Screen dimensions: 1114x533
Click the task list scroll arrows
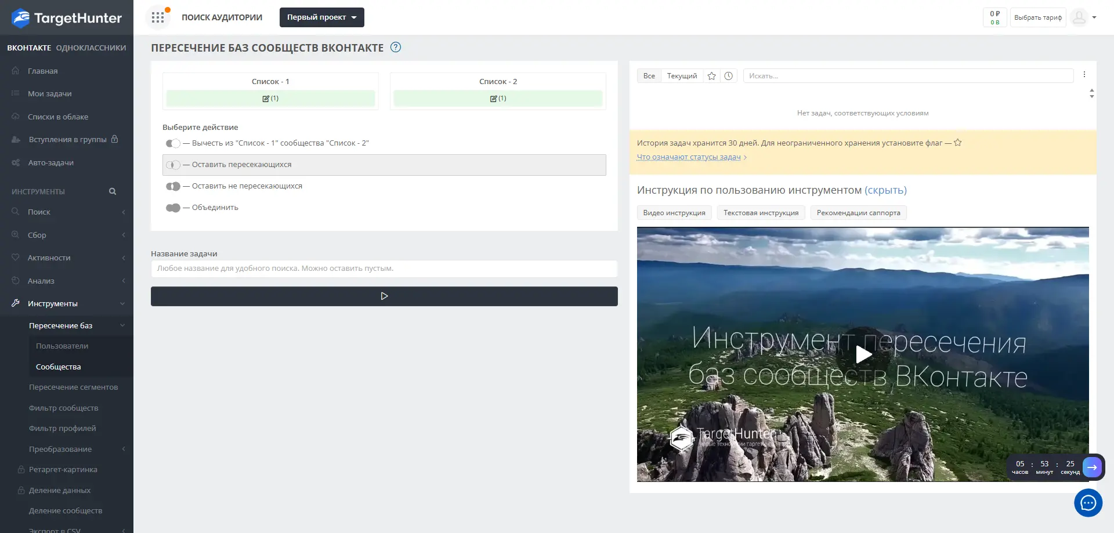click(x=1092, y=93)
